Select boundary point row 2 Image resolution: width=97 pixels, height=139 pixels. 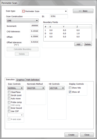[68, 37]
